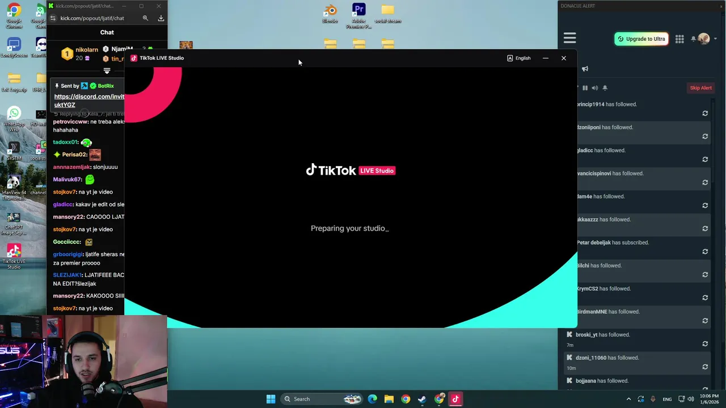Open Adobe Premiere Pro desktop shortcut
The width and height of the screenshot is (726, 408).
click(x=359, y=16)
